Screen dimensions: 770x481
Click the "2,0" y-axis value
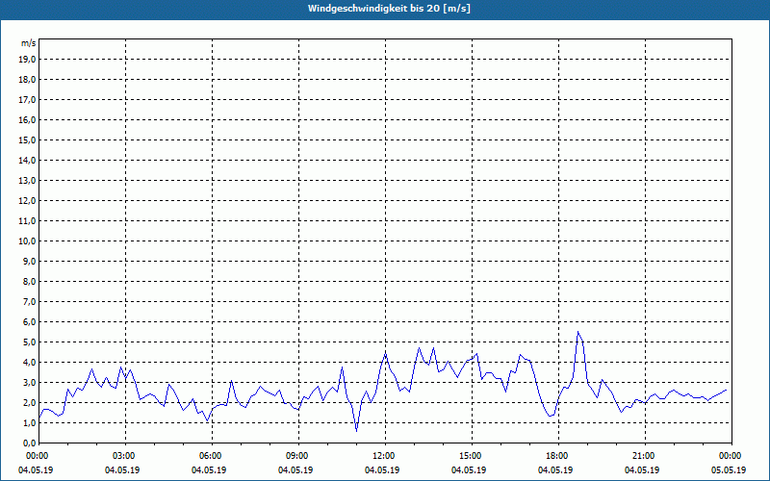click(x=29, y=402)
